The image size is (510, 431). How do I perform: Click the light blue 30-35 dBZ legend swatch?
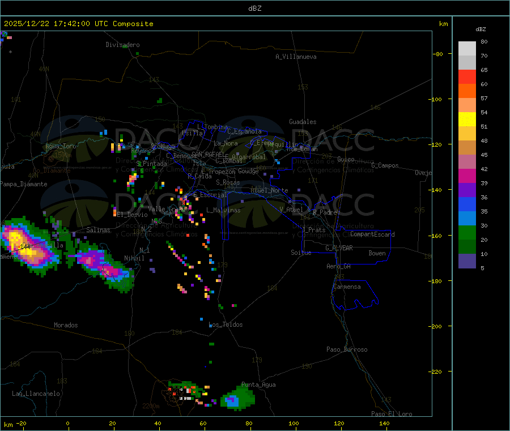coord(467,219)
